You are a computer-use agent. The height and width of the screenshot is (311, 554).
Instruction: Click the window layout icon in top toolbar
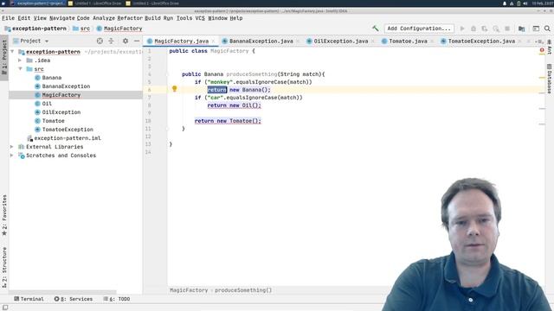coord(536,29)
